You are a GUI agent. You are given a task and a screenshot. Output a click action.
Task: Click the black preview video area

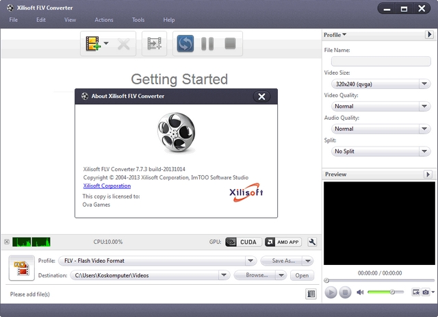pyautogui.click(x=379, y=223)
